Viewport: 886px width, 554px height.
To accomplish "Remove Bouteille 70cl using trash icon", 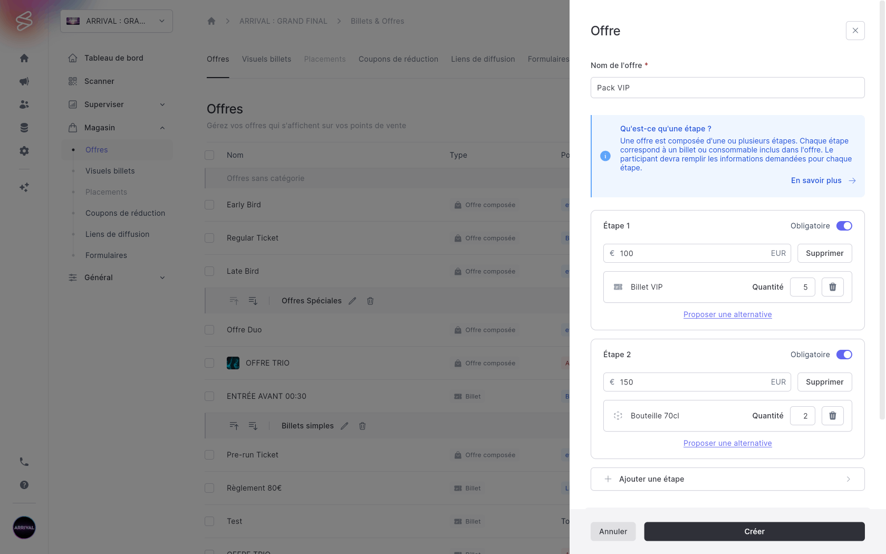I will tap(832, 416).
